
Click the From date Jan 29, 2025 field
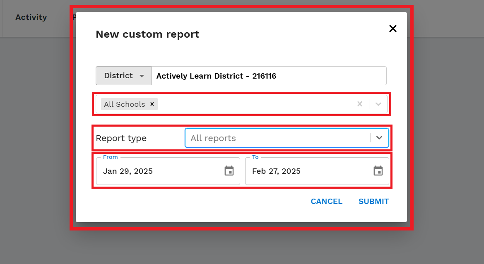click(168, 171)
